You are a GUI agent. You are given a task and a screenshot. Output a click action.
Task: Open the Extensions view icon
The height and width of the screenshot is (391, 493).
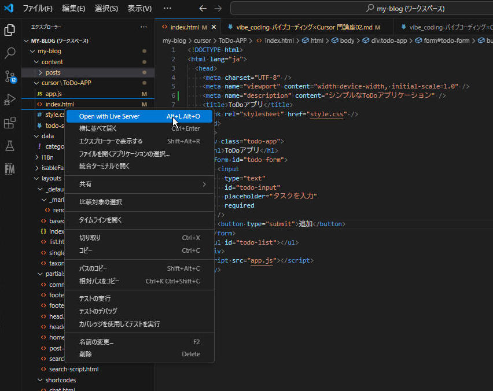click(10, 123)
